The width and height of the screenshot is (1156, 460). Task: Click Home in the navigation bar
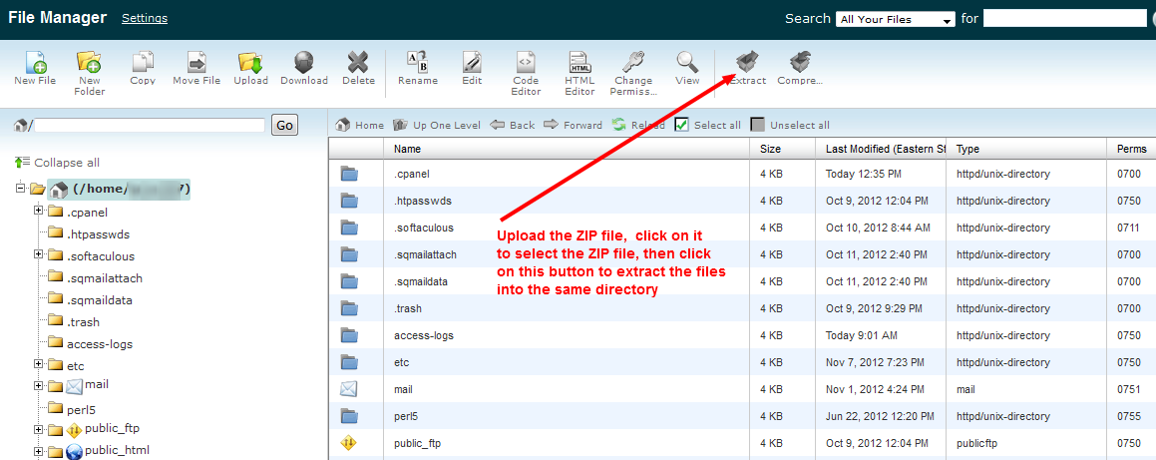coord(360,125)
